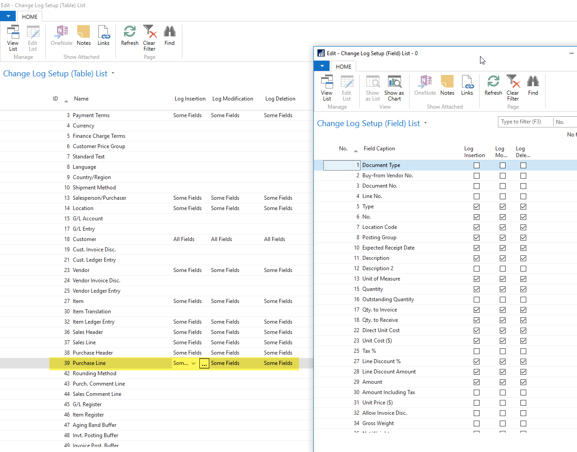Open application menu arrow in Field List window
Image resolution: width=577 pixels, height=452 pixels.
(x=322, y=66)
